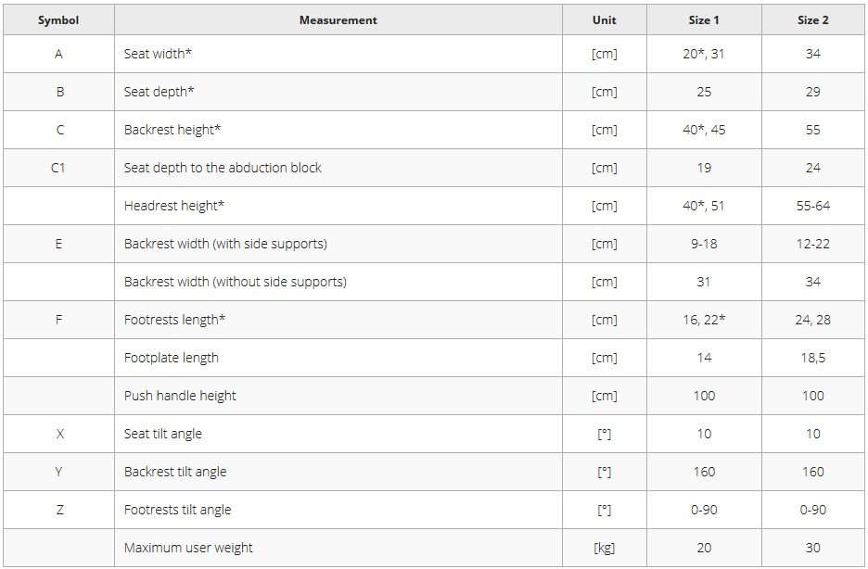This screenshot has width=868, height=569.
Task: Click Backrest width (without side supports) cell
Action: 338,282
